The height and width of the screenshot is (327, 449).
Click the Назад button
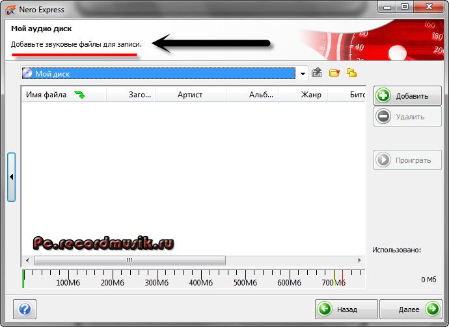tap(346, 309)
